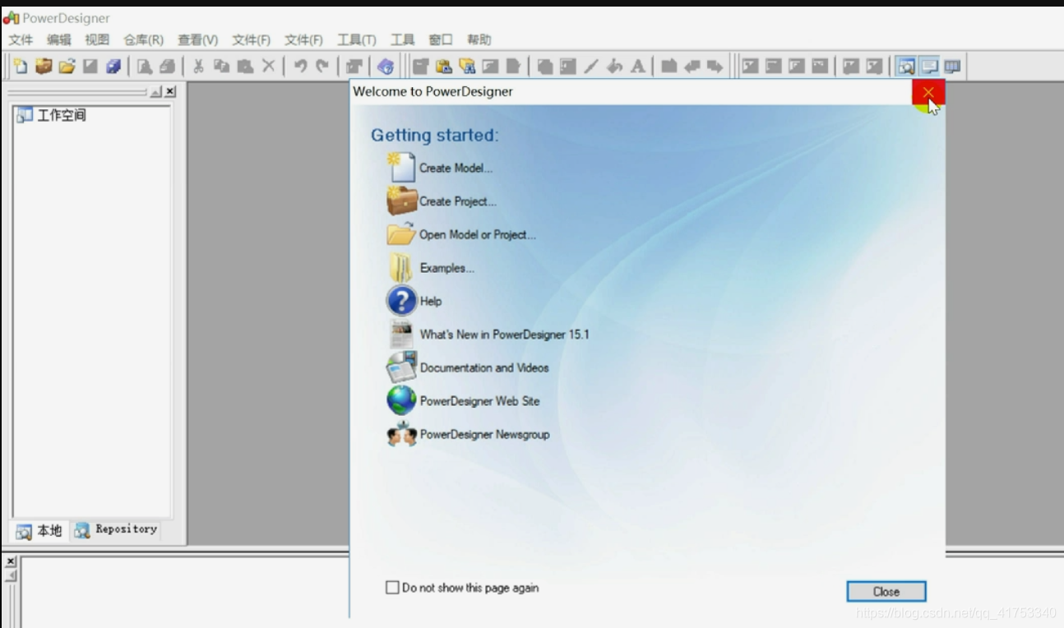Click the 'Create Model...' link
Image resolution: width=1064 pixels, height=628 pixels.
point(456,168)
